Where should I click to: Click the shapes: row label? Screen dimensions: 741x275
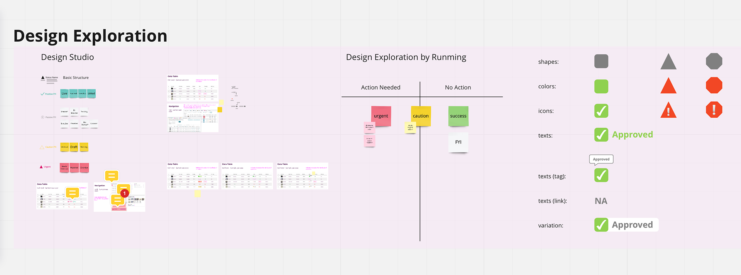pyautogui.click(x=548, y=62)
